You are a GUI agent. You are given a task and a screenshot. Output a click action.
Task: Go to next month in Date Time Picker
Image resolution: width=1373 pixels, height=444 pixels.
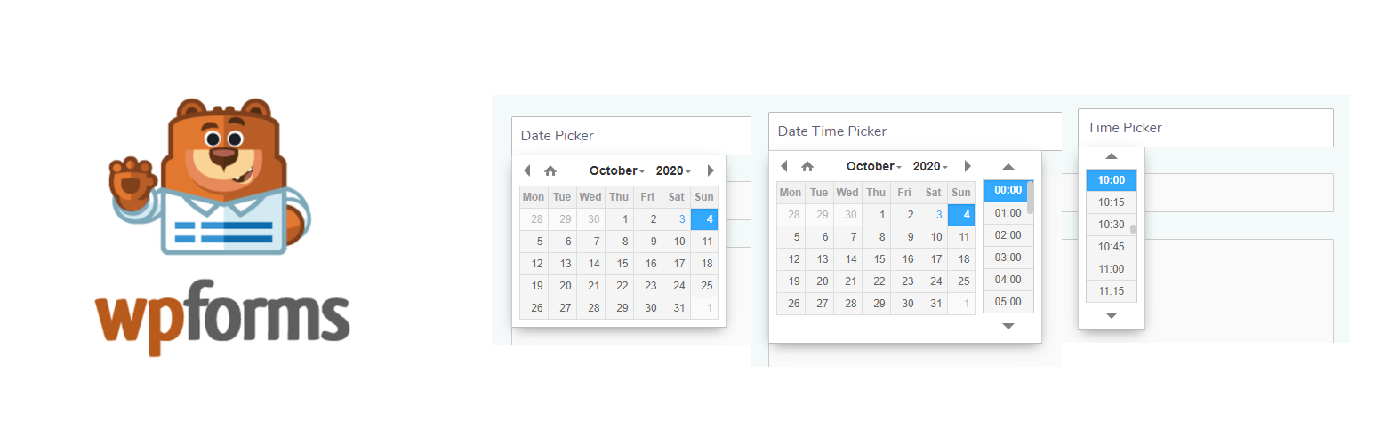coord(968,166)
